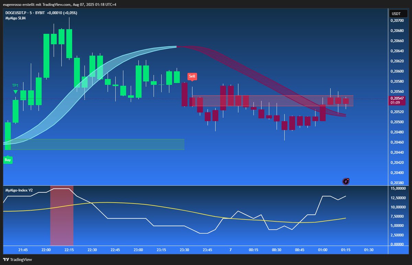Click the DOGEUSDT.P symbol title

17,13
